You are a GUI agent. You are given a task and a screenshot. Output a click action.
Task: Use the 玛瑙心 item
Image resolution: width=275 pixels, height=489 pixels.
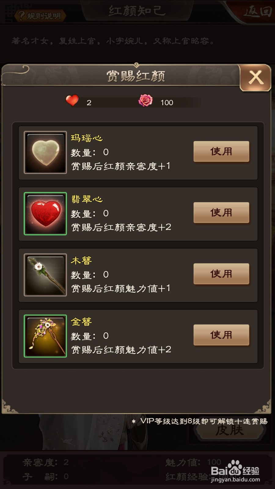pyautogui.click(x=222, y=151)
